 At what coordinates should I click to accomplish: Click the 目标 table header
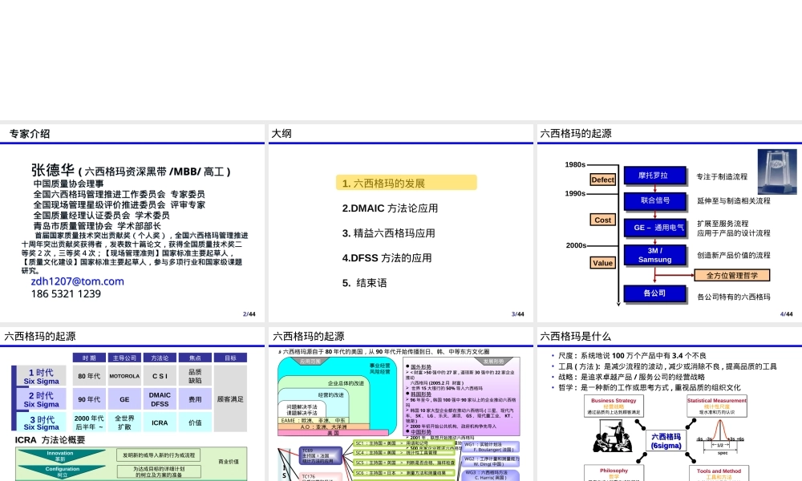pos(230,358)
